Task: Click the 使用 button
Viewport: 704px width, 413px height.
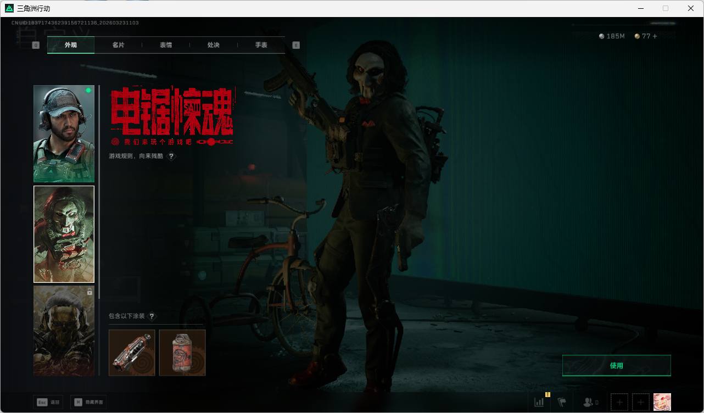Action: 617,366
